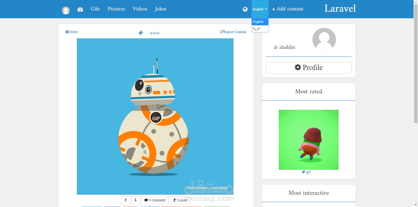Click the 0 comment button
This screenshot has width=418, height=207.
155,200
